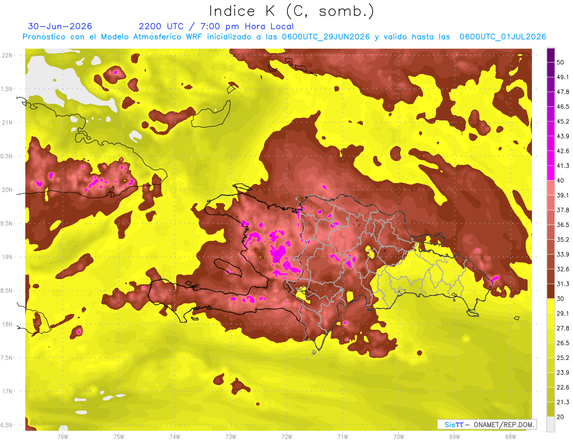Click the '72W' longitude label
This screenshot has width=573, height=443.
[x=286, y=437]
